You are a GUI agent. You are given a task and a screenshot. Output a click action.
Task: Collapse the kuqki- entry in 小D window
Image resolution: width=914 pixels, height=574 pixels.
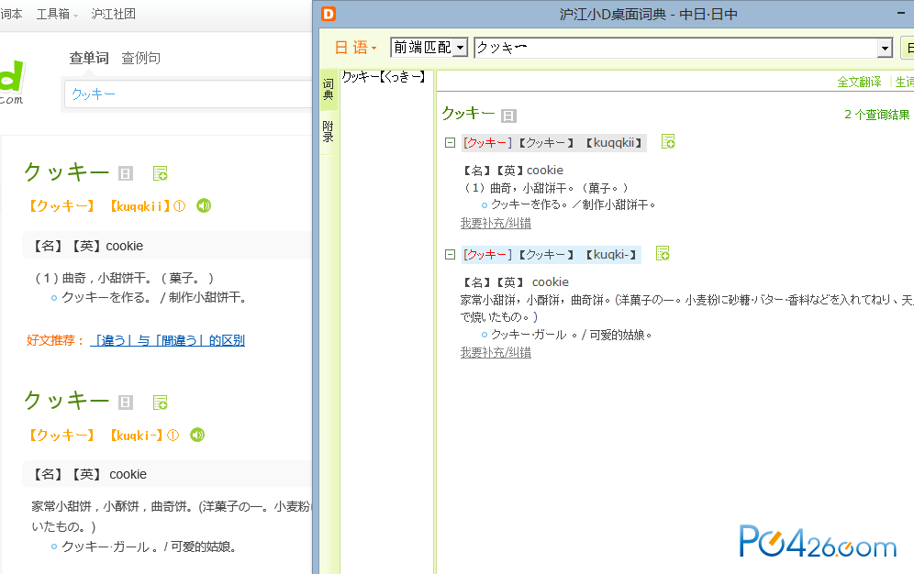coord(450,254)
